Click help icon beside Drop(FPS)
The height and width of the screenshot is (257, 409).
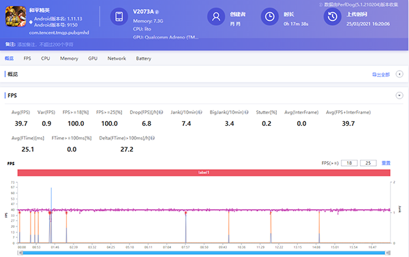click(161, 112)
